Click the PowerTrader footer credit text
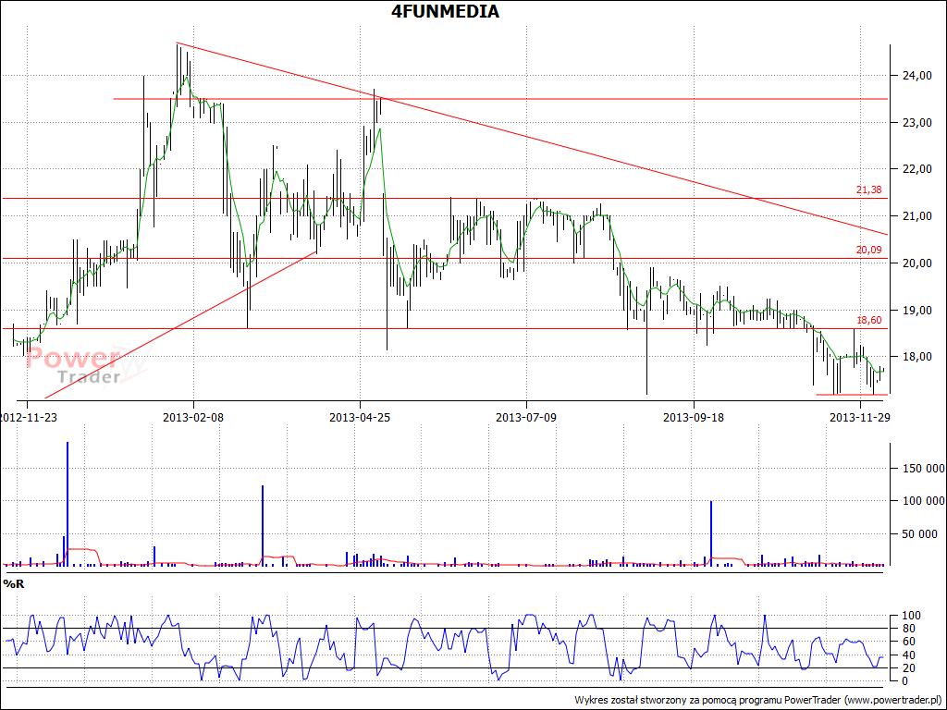 [x=758, y=700]
